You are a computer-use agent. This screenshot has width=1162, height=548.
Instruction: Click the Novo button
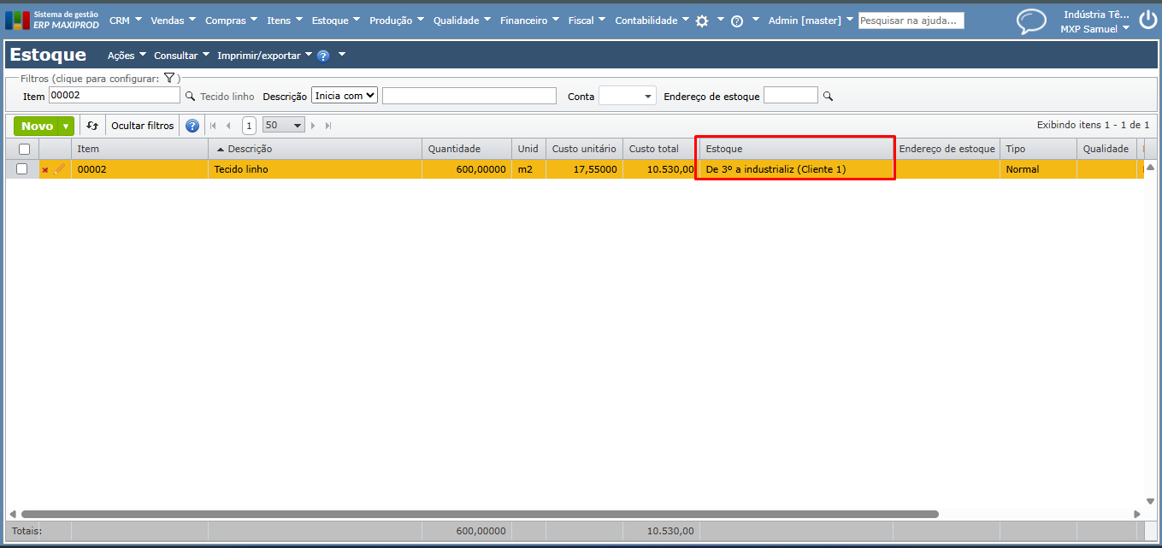[37, 126]
